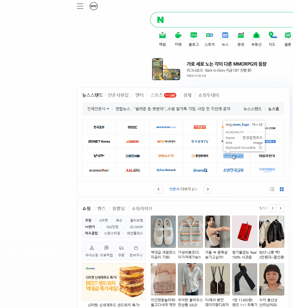Select the SportsQ press logo

click(x=200, y=170)
